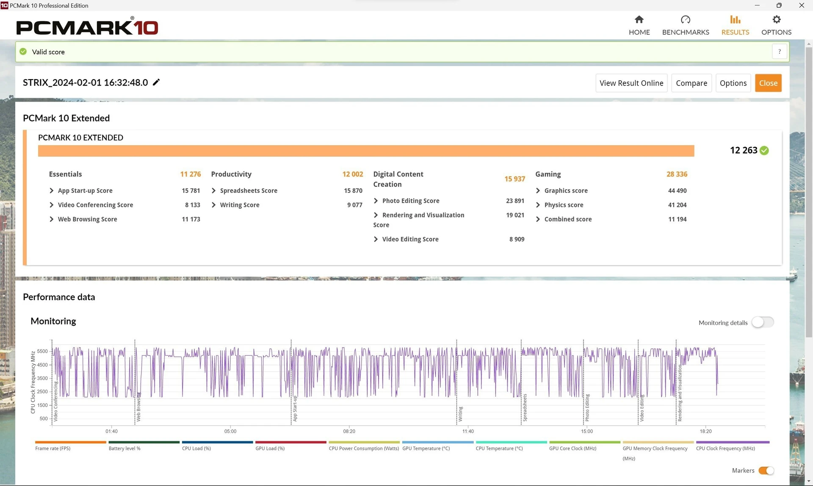Switch to the RESULTS tab
The height and width of the screenshot is (486, 813).
click(735, 25)
